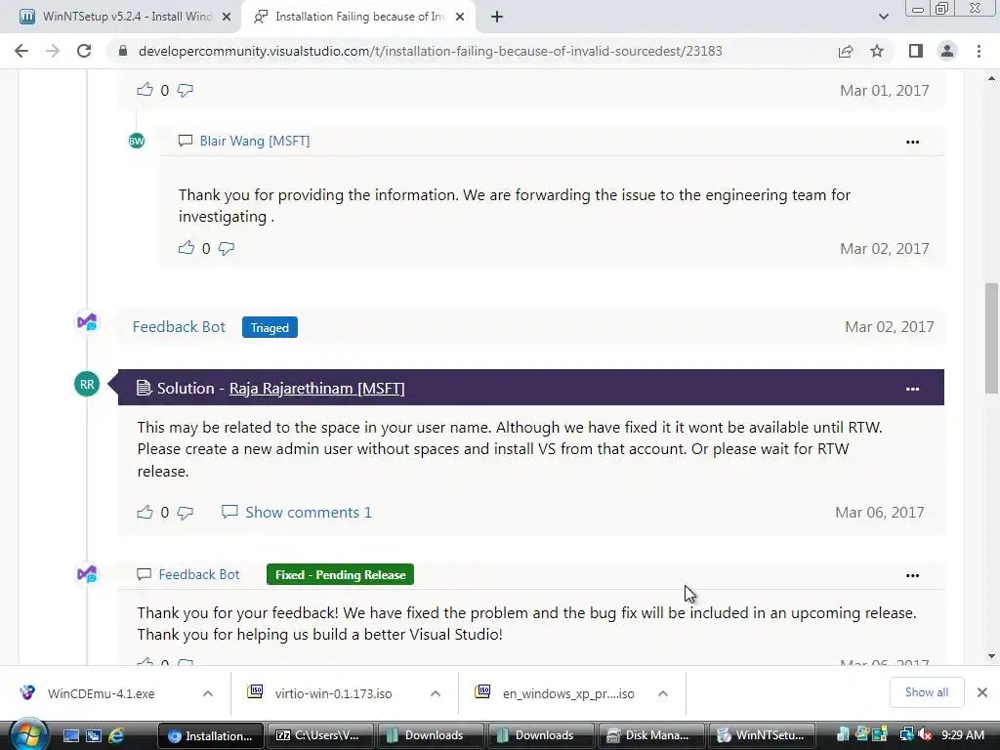Click the RR avatar
The height and width of the screenshot is (750, 1000).
click(87, 384)
